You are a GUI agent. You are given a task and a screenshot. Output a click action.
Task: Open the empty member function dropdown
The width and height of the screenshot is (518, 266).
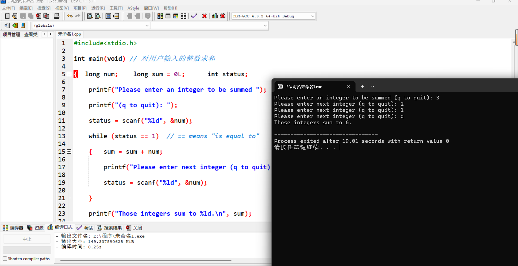[x=265, y=26]
